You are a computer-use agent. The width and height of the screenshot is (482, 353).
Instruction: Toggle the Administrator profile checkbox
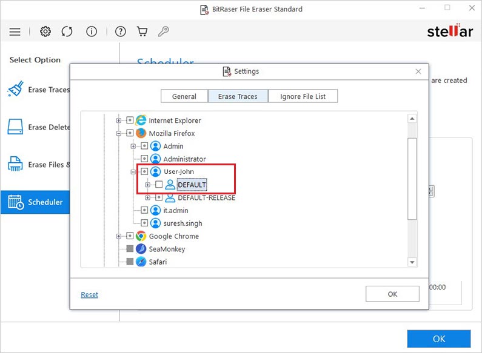click(x=144, y=159)
